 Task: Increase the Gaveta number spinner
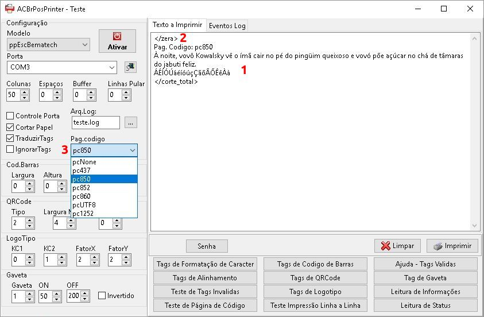[x=30, y=293]
